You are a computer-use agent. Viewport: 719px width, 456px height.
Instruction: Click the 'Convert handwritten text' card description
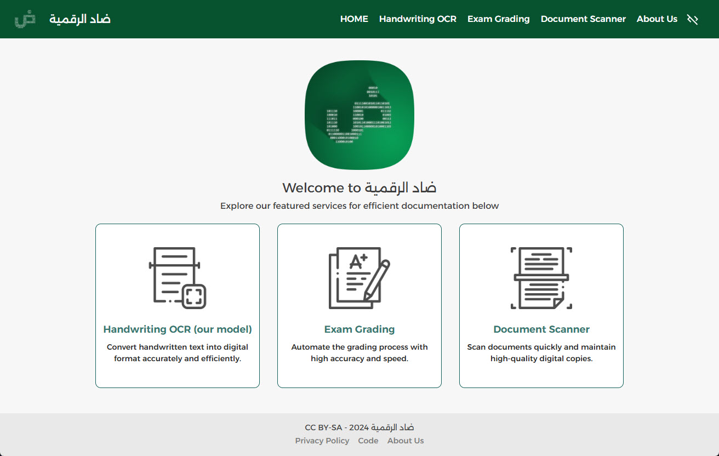[x=178, y=353]
